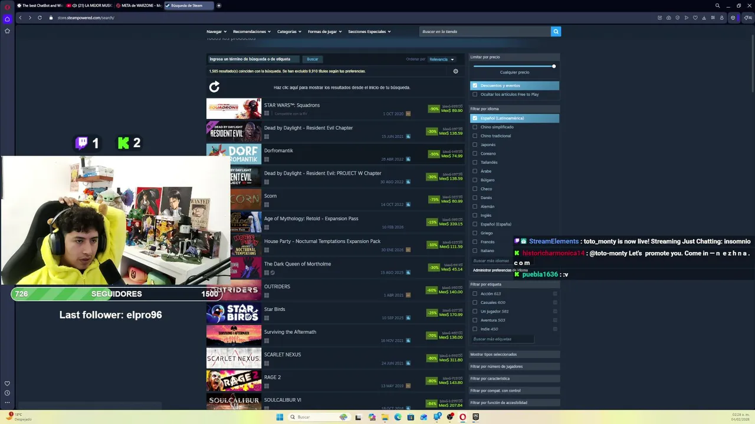Check the Un jugador tag filter
Screen dimensions: 755x424
click(x=475, y=311)
